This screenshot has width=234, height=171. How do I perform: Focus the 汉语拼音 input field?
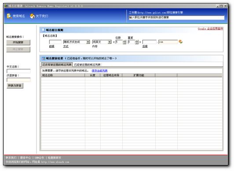[18, 80]
